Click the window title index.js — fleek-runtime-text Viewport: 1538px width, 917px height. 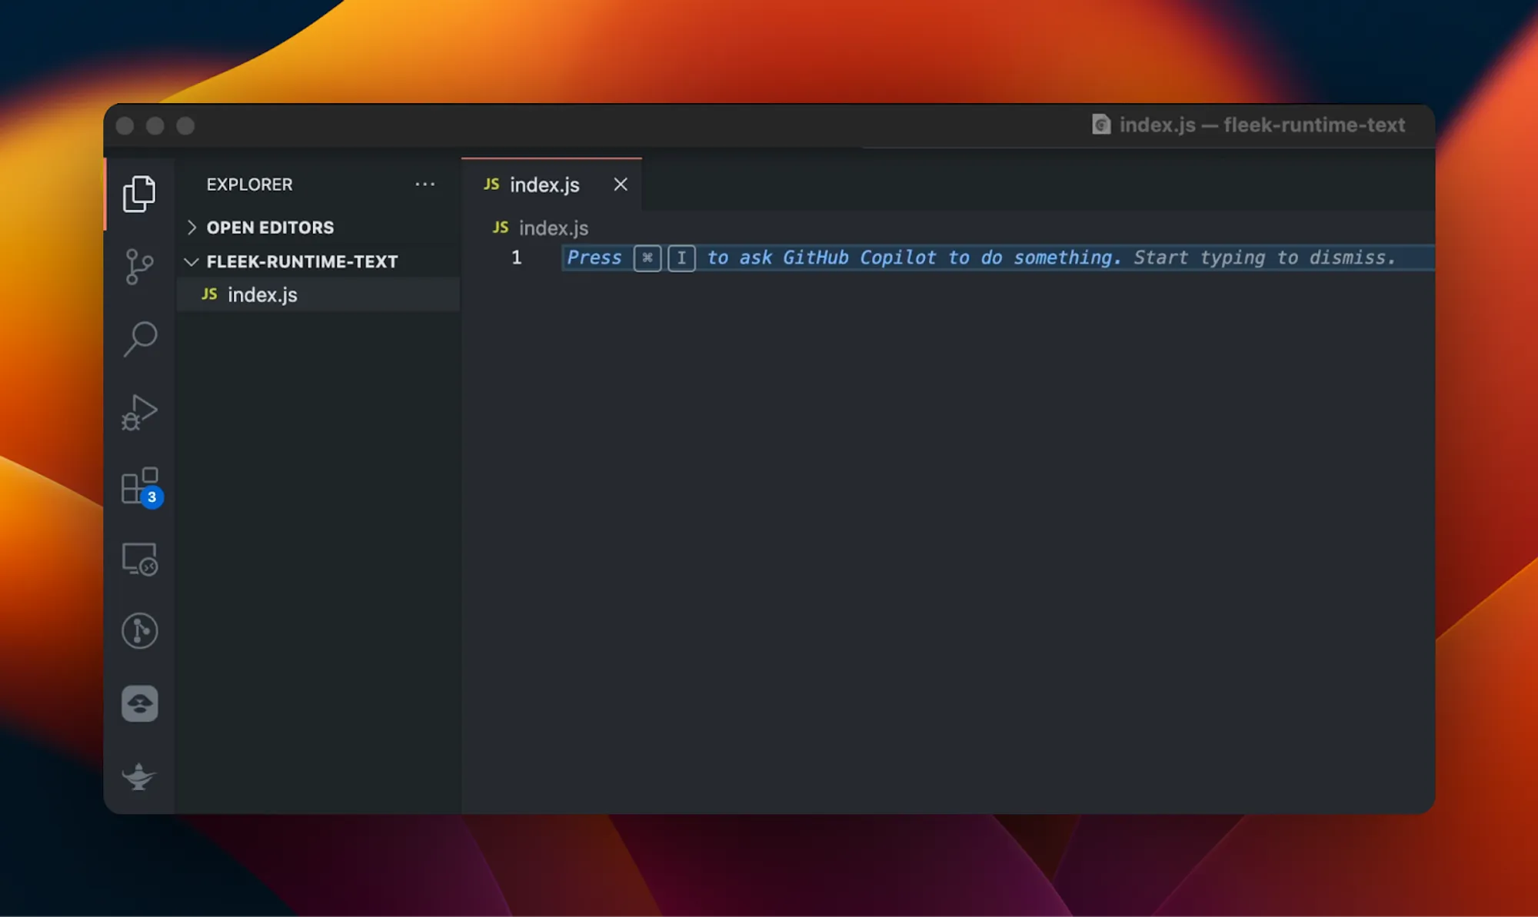coord(1261,125)
